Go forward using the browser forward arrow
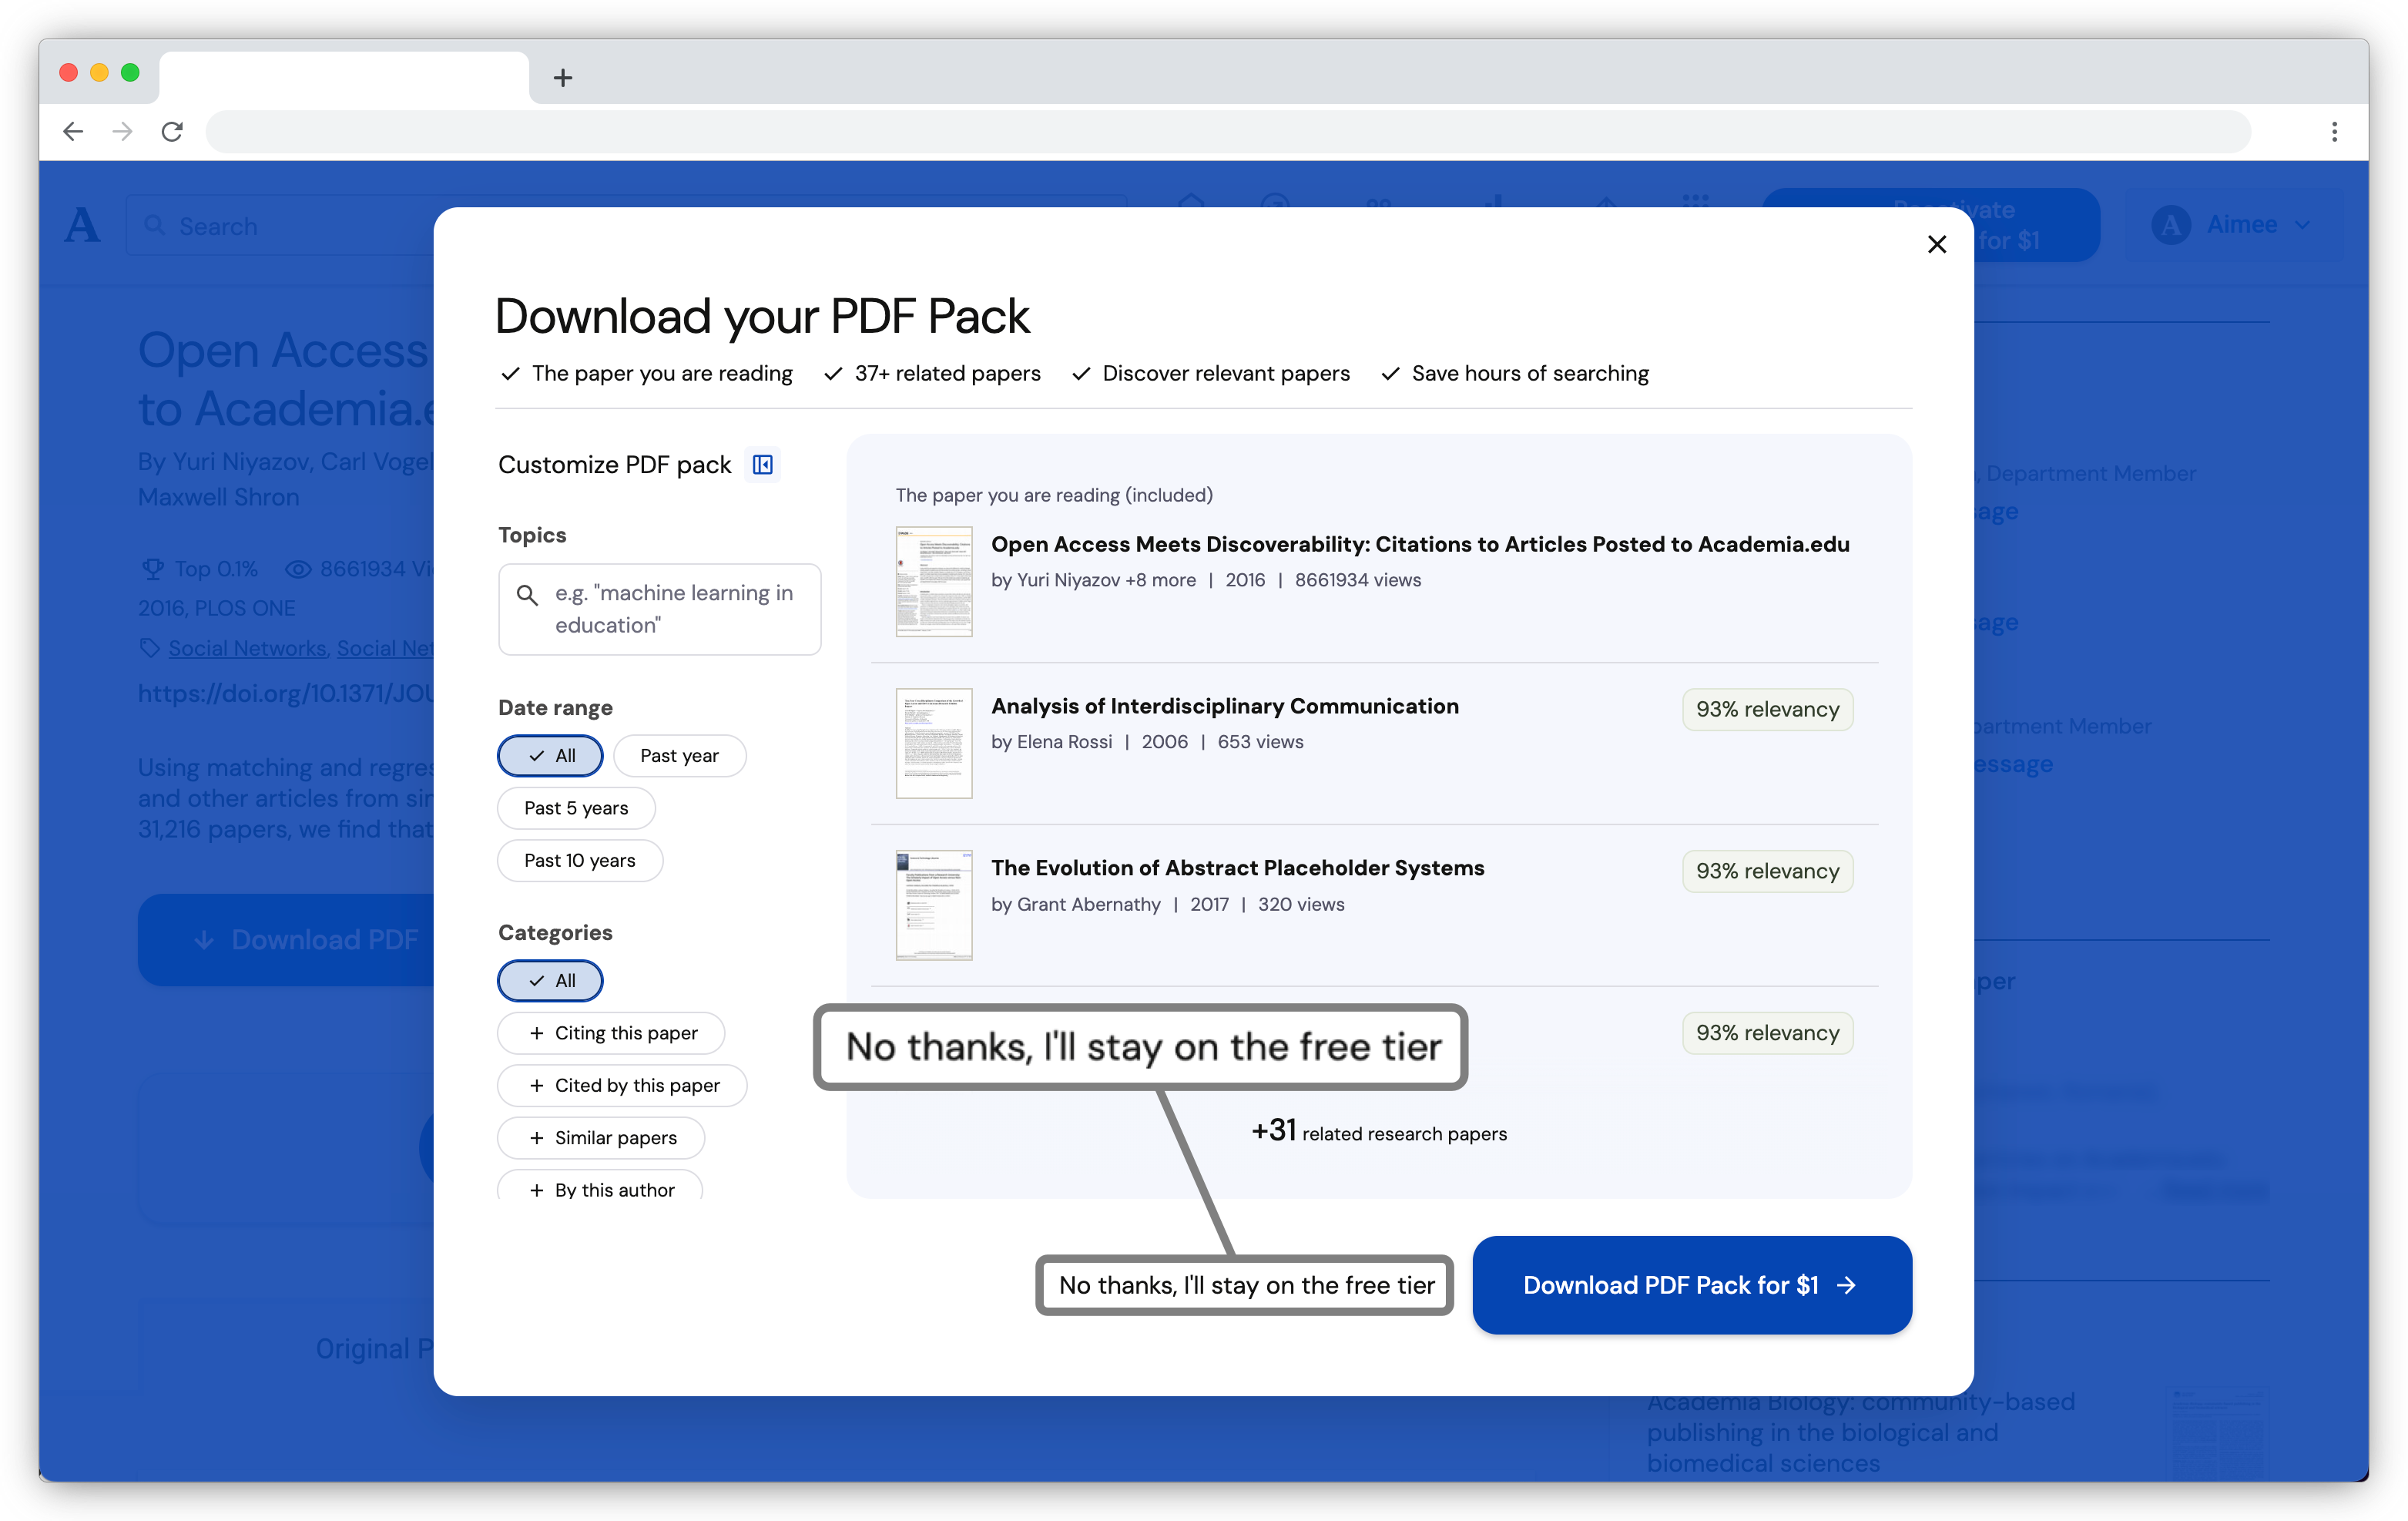The image size is (2408, 1521). click(x=122, y=131)
